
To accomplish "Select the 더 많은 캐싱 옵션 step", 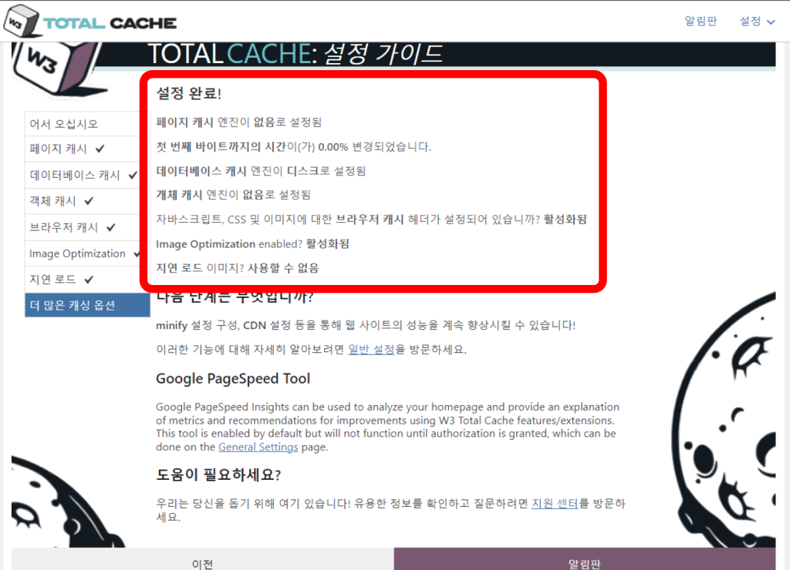I will 87,305.
